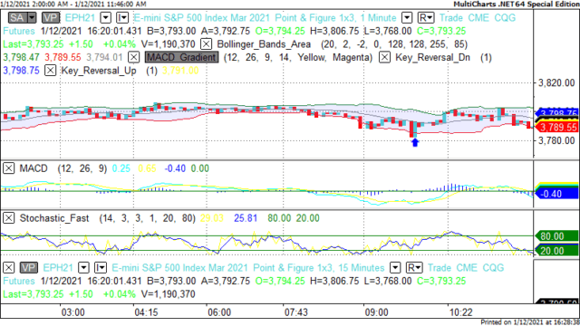Open the EPH21 symbol dropdown in the top chart
The height and width of the screenshot is (326, 580).
pos(106,18)
